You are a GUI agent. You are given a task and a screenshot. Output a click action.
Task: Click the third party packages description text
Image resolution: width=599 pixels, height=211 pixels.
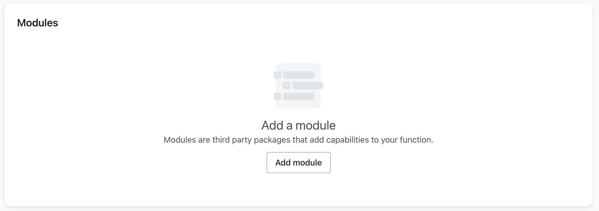(x=298, y=140)
